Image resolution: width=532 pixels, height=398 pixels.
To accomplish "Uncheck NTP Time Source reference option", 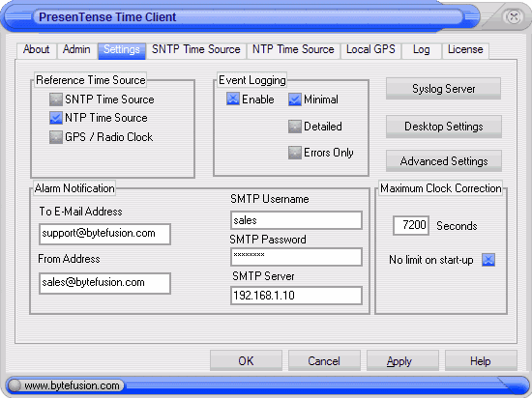I will 56,118.
